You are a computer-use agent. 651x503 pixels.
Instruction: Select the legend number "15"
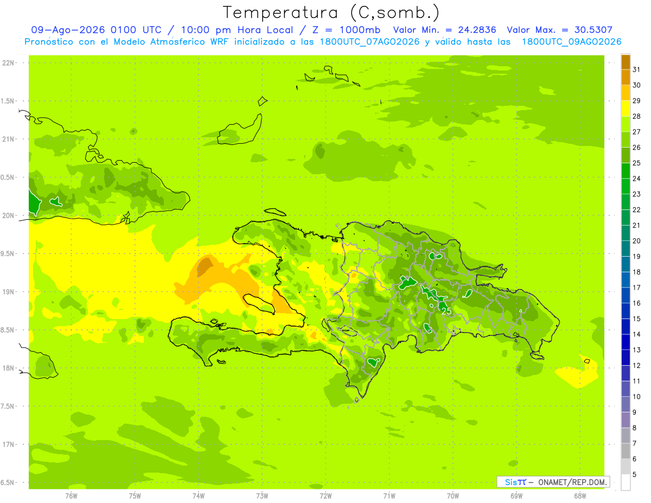tap(637, 319)
